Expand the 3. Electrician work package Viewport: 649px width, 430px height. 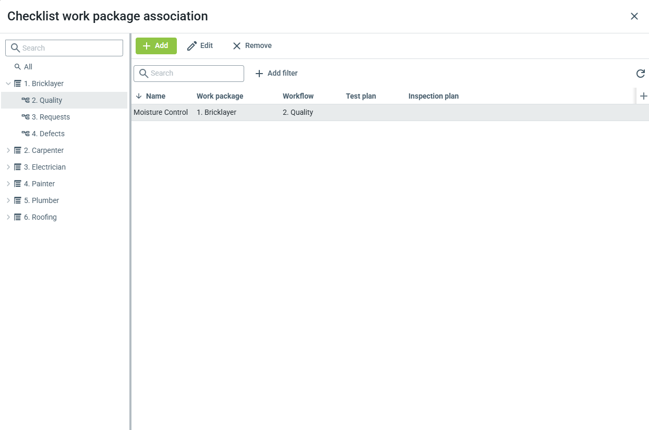(x=8, y=167)
